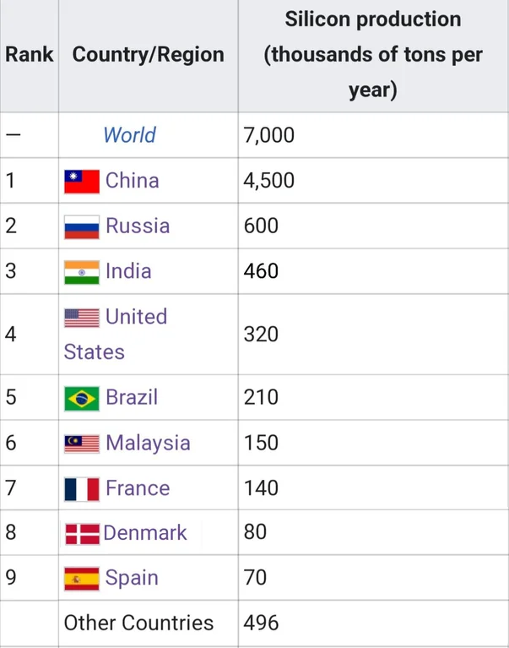This screenshot has width=509, height=648.
Task: Click the Spain flag icon
Action: click(x=82, y=579)
